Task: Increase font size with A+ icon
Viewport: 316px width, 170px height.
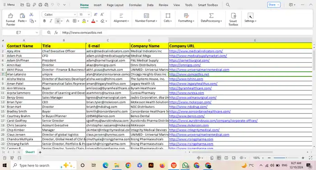Action: (x=96, y=14)
